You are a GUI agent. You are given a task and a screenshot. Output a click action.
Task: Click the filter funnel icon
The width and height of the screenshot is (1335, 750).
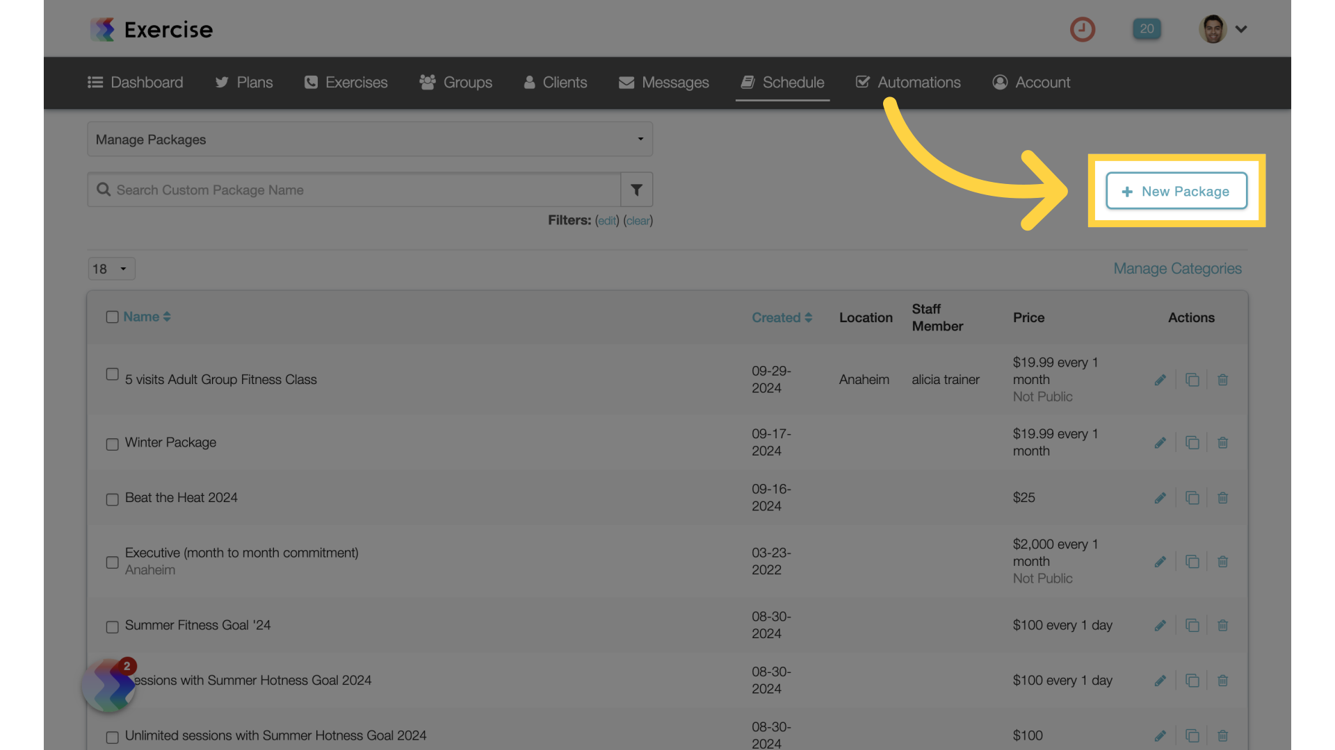(x=636, y=190)
